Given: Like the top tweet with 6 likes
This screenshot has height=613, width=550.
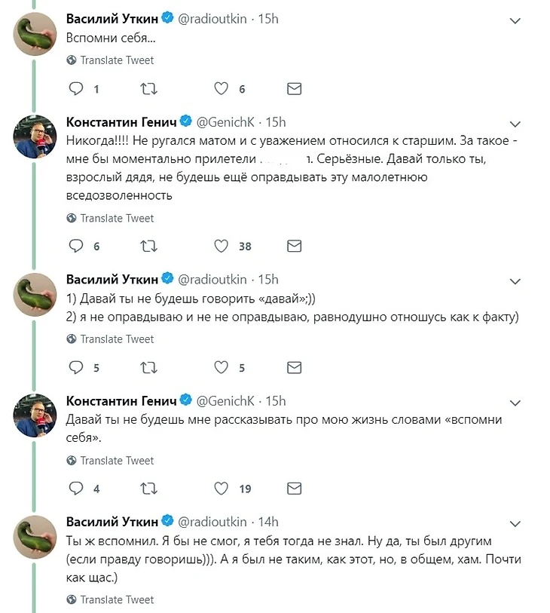Looking at the screenshot, I should pyautogui.click(x=221, y=89).
